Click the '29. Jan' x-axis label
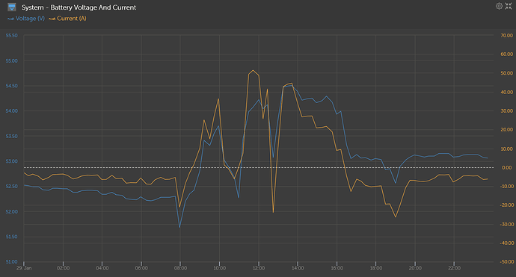The height and width of the screenshot is (277, 516). [x=24, y=268]
